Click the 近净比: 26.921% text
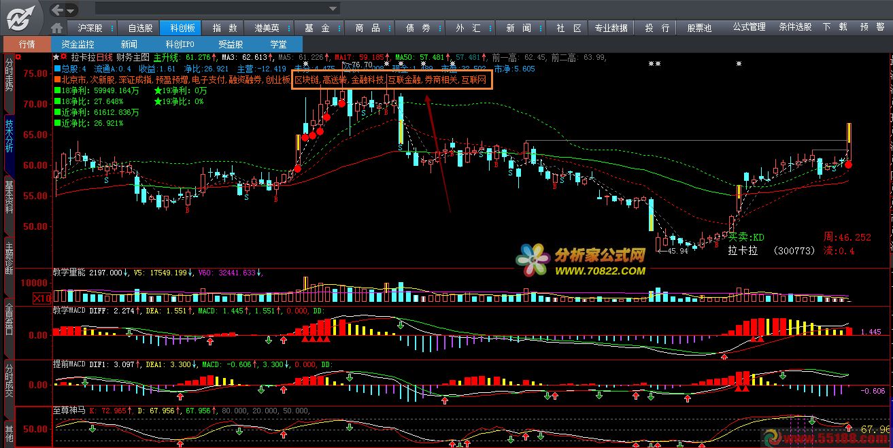The height and width of the screenshot is (448, 893). click(x=92, y=124)
